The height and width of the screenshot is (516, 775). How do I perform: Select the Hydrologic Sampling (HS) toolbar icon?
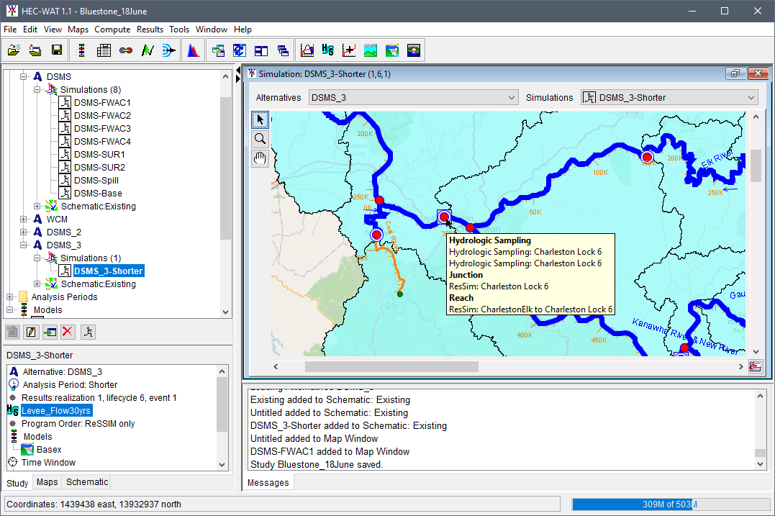click(x=328, y=50)
